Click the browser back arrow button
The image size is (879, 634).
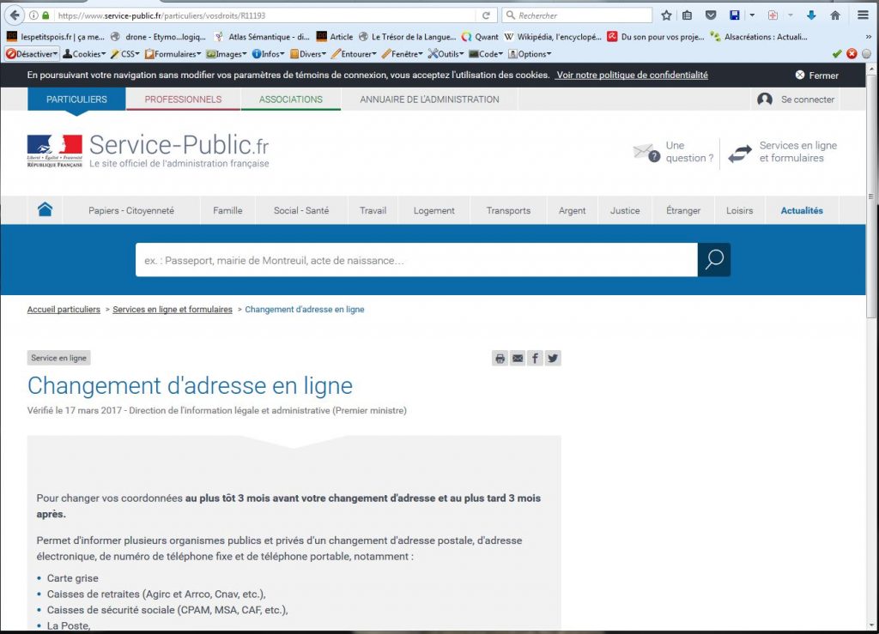click(15, 15)
